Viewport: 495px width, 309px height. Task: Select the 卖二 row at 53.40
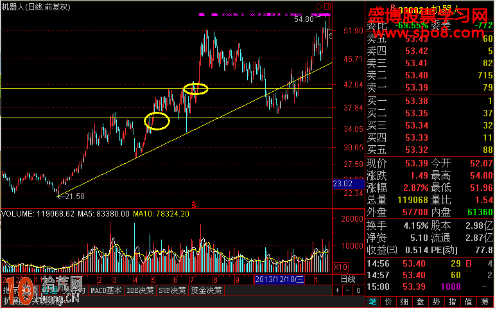pyautogui.click(x=430, y=75)
